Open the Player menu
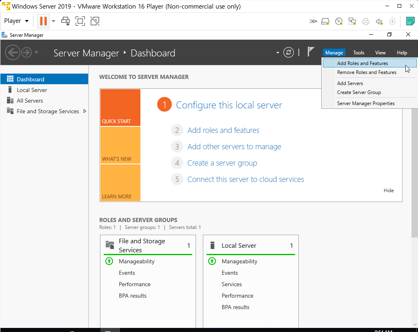 16,21
